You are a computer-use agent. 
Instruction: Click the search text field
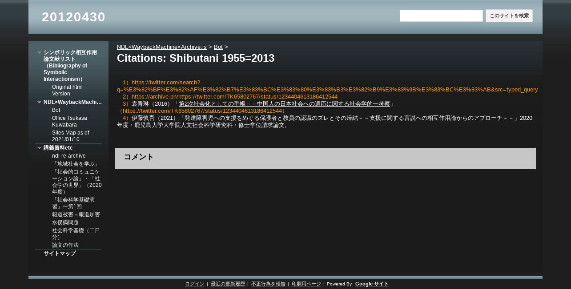[441, 16]
